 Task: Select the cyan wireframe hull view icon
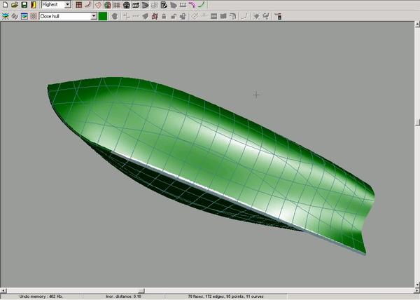5,16
